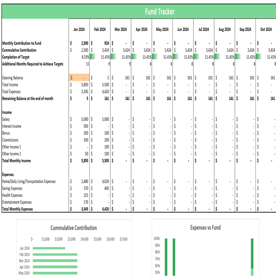
Task: Click the 8.33% Completion of Target cell
Action: click(83, 57)
